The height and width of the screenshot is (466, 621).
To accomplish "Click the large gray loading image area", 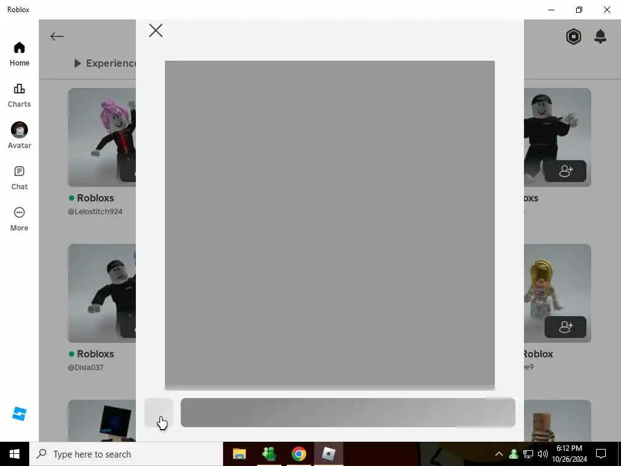I will pyautogui.click(x=329, y=225).
